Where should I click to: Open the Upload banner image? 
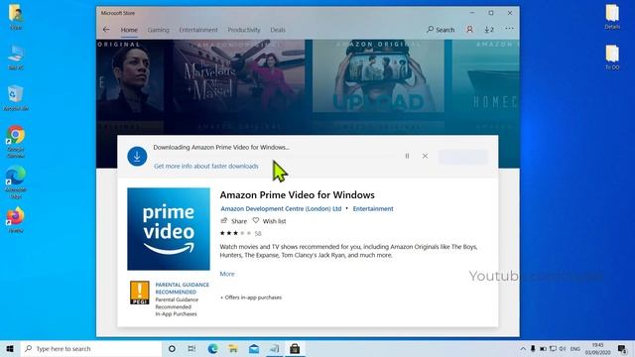378,76
